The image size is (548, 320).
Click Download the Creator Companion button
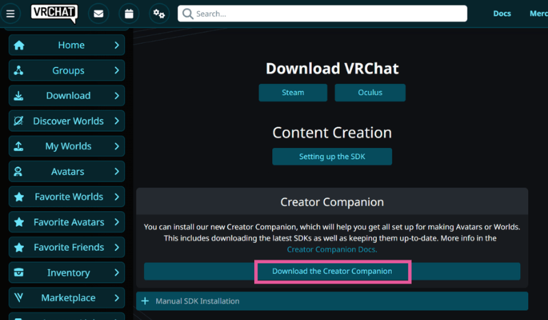[332, 271]
